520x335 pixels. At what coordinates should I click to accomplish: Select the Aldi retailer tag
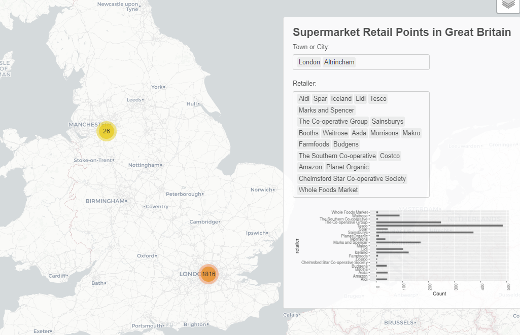point(304,98)
